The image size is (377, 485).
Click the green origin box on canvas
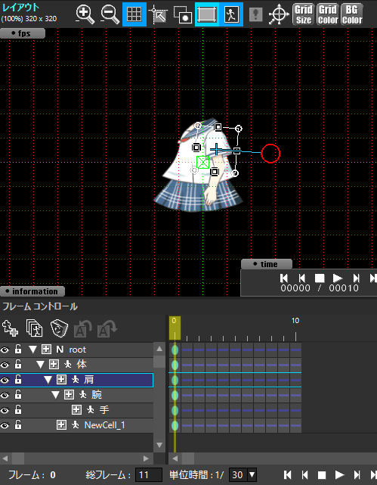203,162
